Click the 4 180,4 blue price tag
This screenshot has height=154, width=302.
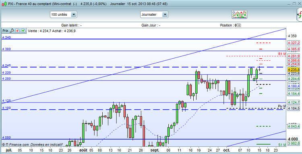pos(294,86)
